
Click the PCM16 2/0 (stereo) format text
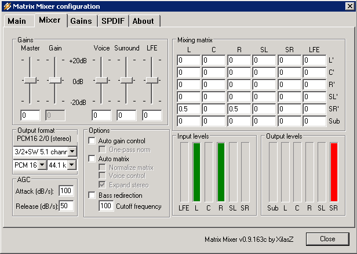tap(44, 139)
